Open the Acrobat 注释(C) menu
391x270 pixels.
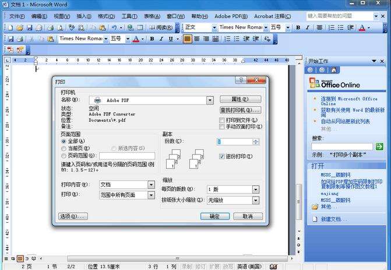pyautogui.click(x=272, y=16)
